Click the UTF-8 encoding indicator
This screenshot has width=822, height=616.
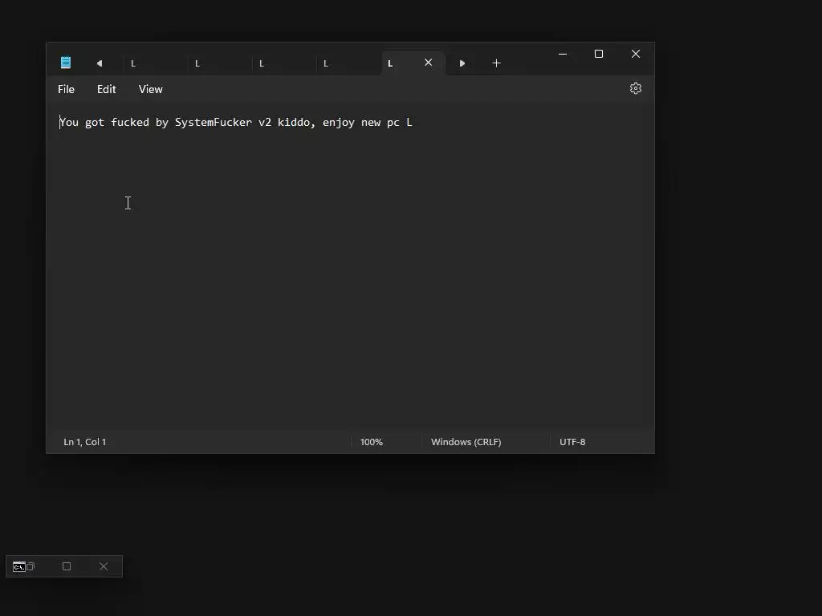pos(572,442)
